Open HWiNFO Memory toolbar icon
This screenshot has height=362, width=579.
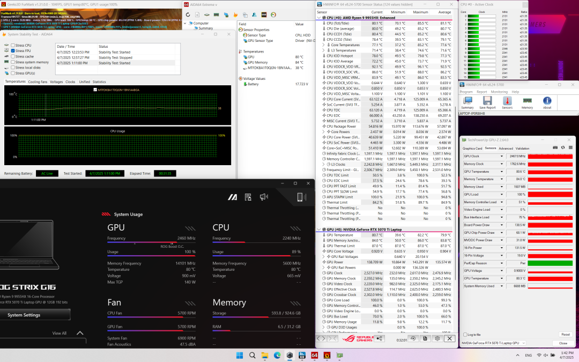(528, 102)
